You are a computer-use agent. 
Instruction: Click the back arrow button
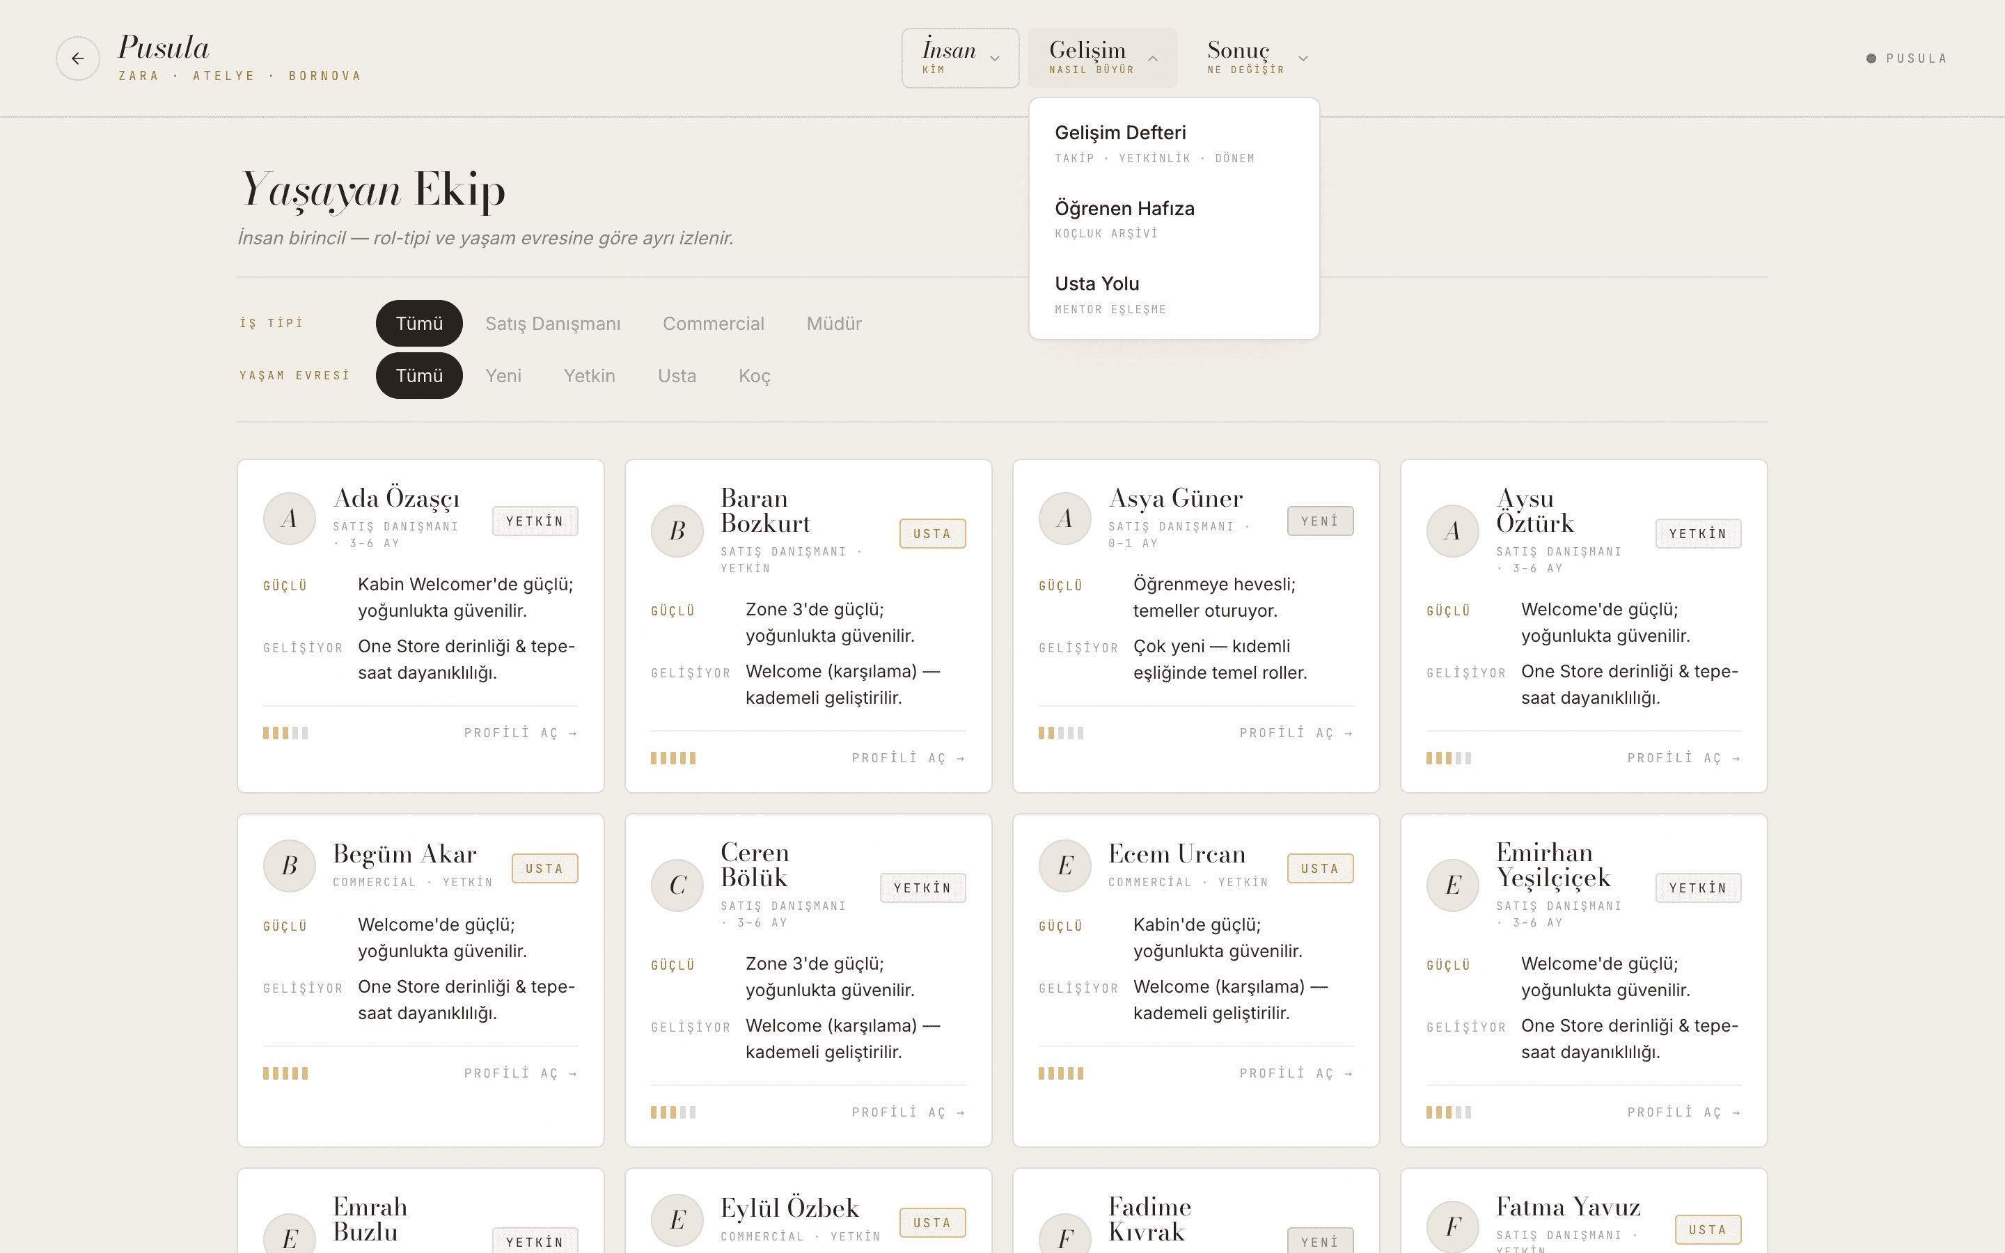coord(78,58)
